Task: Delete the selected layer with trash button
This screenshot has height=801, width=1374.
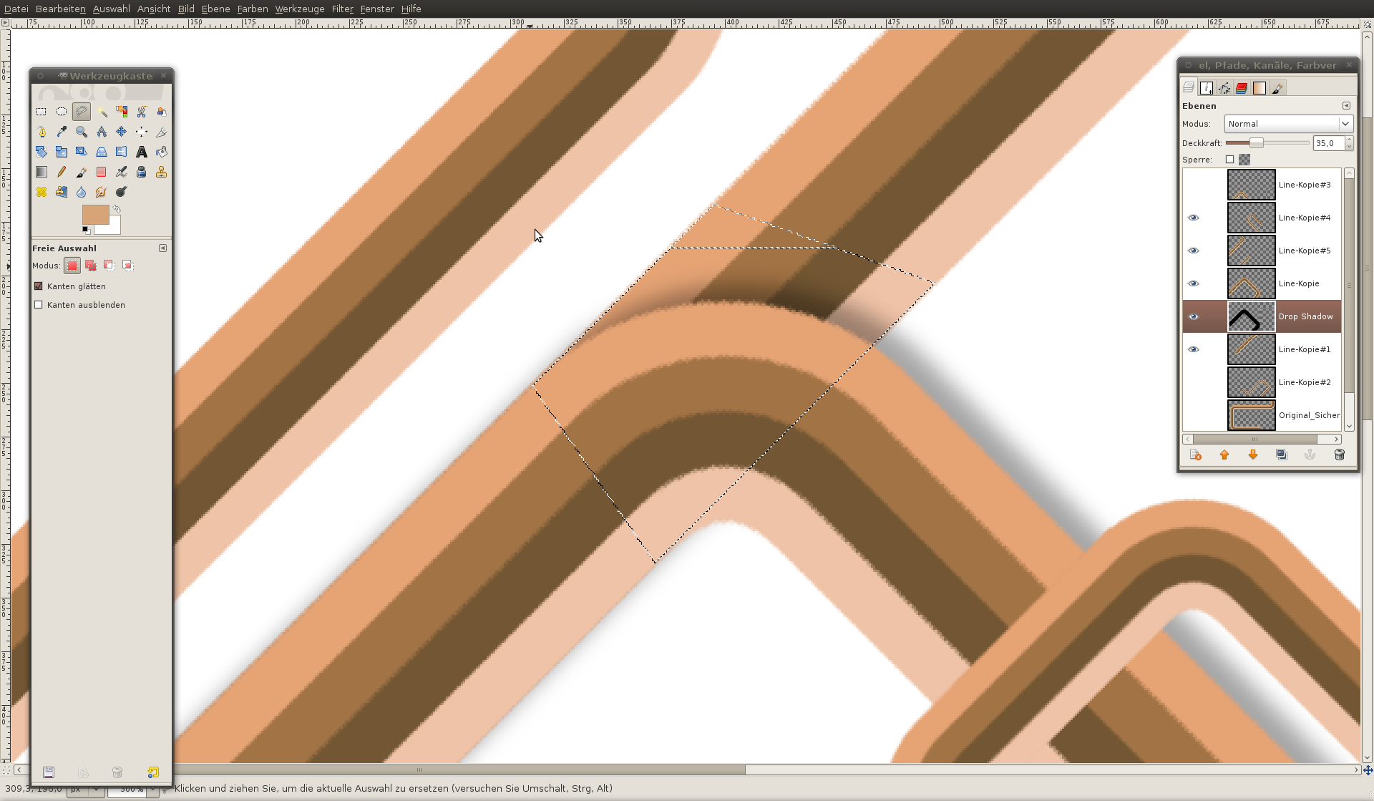Action: (x=1339, y=455)
